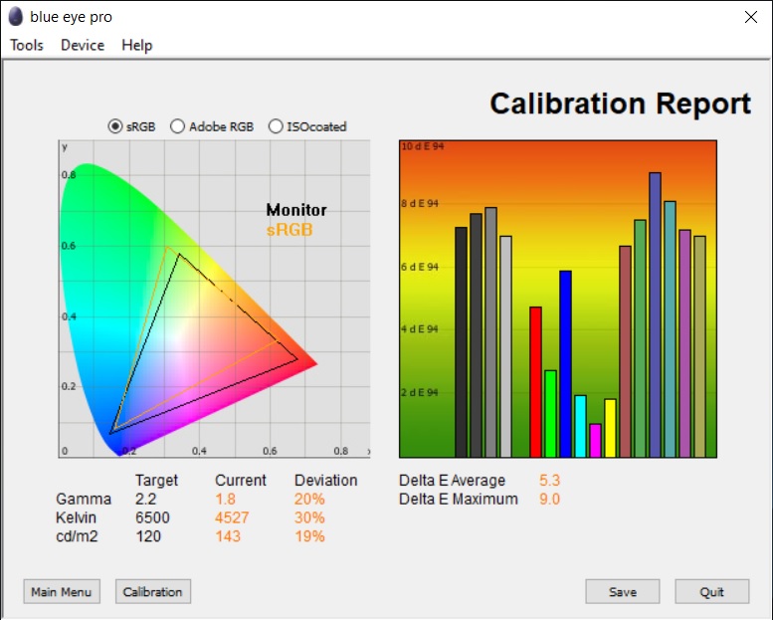
Task: Save the calibration report
Action: tap(623, 591)
